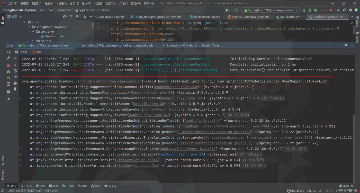Toggle scroll to end in console
Screen dimensions: 360x193
(x=15, y=77)
